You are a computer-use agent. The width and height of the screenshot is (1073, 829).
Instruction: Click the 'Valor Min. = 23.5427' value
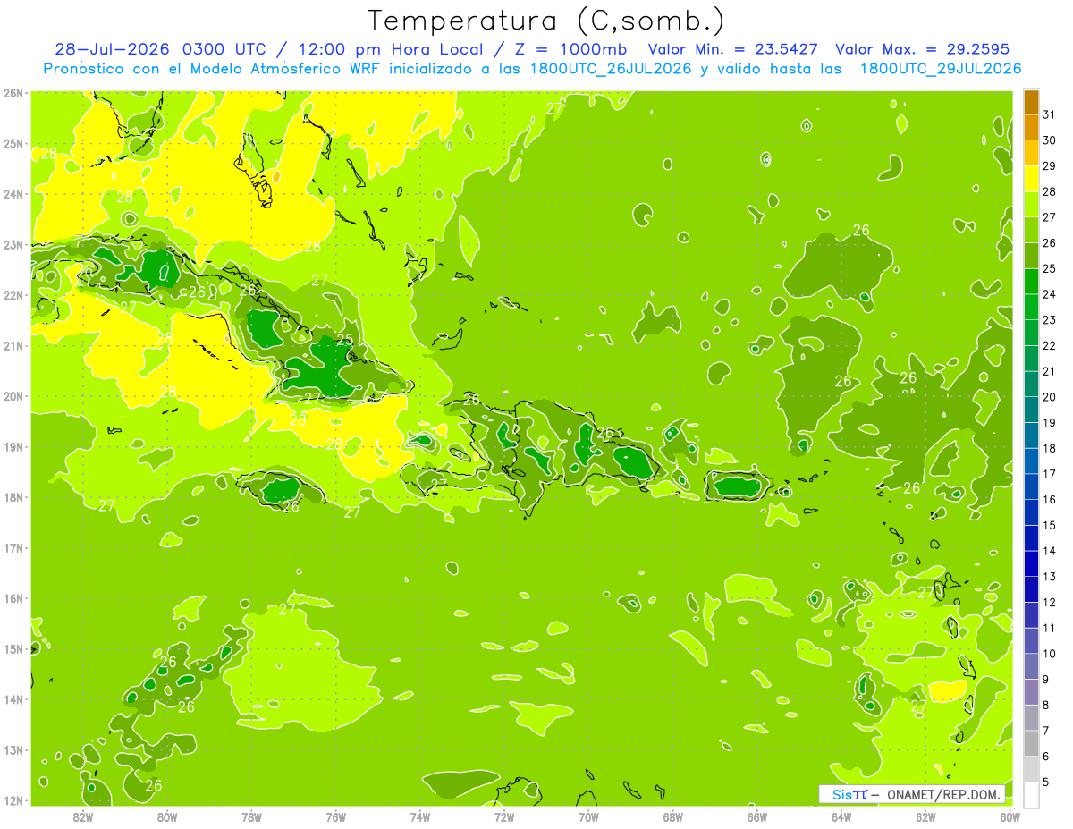tap(732, 49)
